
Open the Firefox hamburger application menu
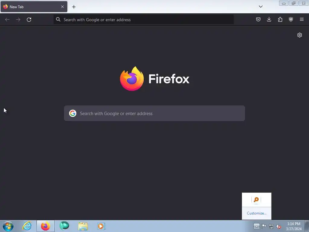302,19
